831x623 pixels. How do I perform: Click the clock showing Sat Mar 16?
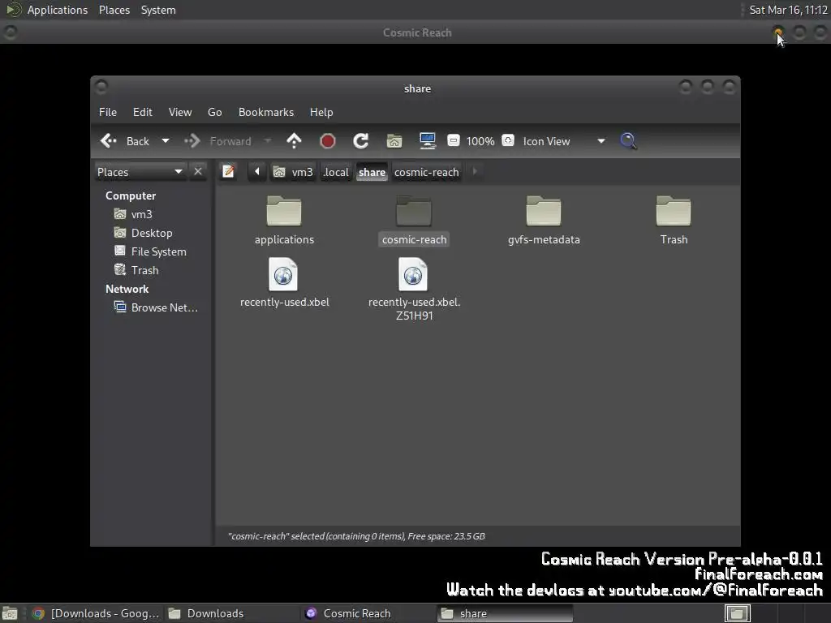click(788, 10)
